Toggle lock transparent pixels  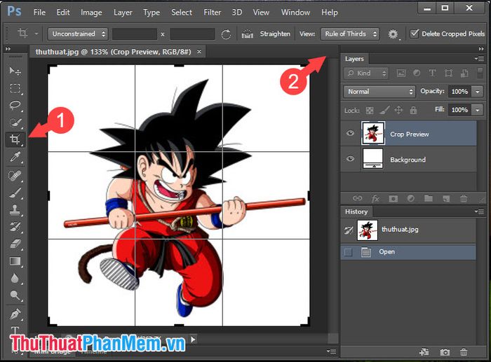point(370,110)
